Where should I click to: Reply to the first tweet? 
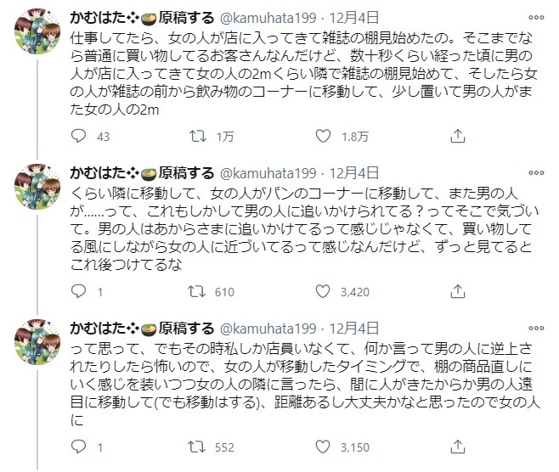coord(78,136)
